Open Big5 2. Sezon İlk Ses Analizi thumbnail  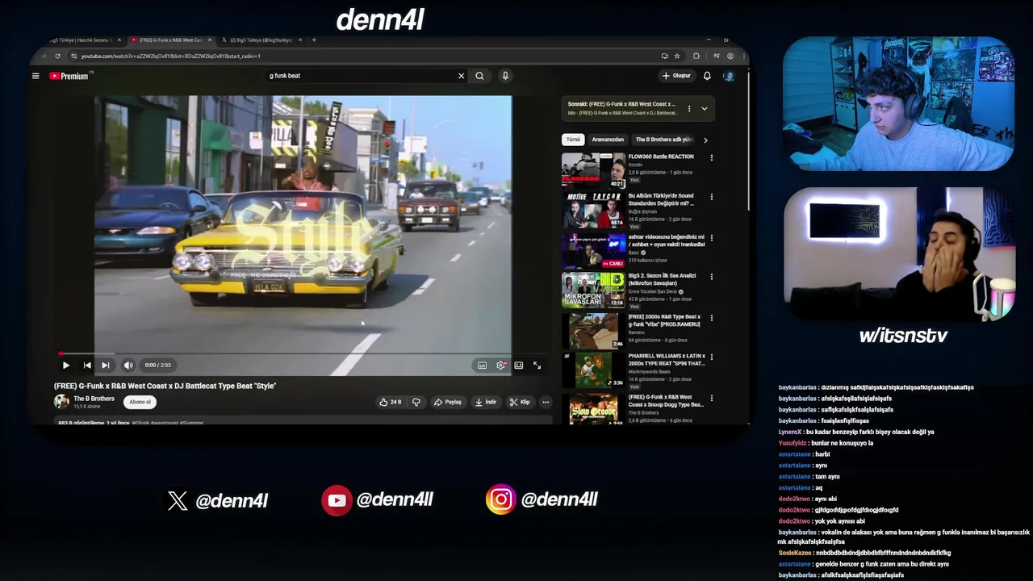tap(593, 290)
